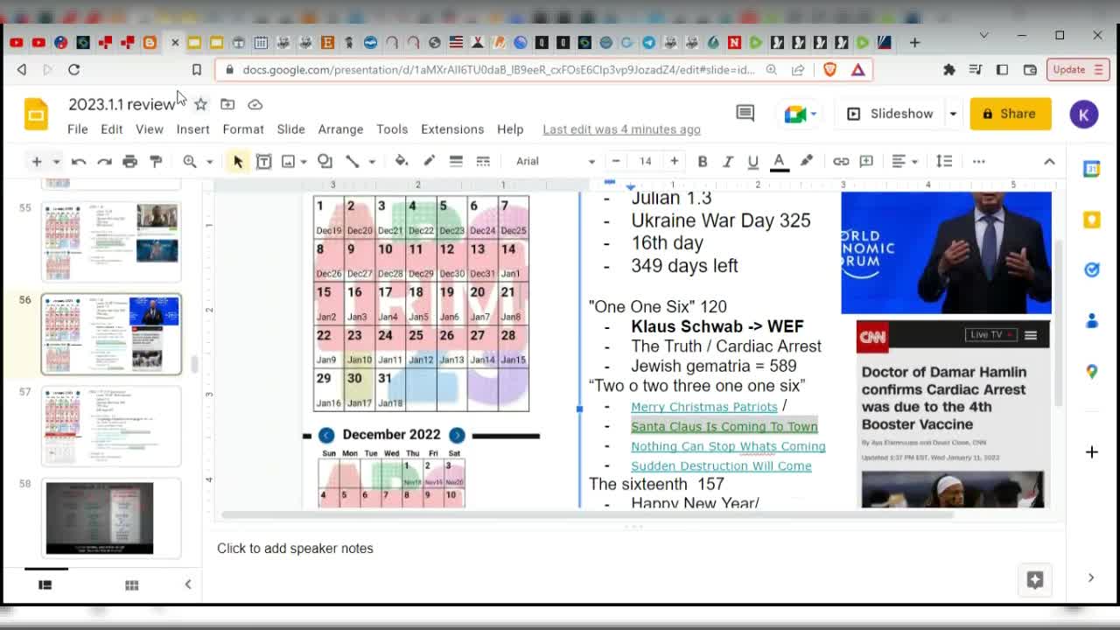
Task: Open the Format menu
Action: [243, 129]
